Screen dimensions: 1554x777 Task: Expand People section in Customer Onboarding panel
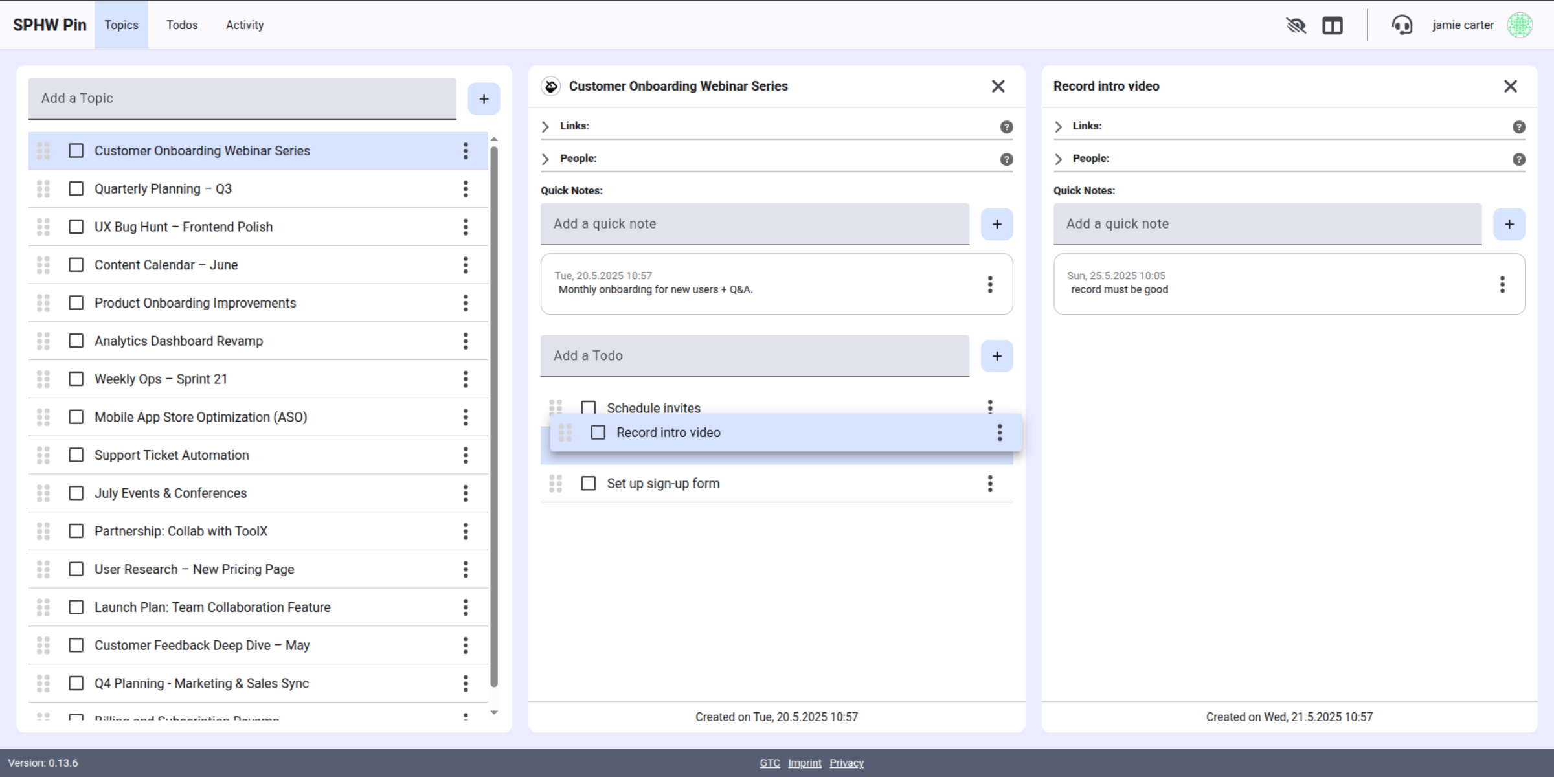[546, 159]
